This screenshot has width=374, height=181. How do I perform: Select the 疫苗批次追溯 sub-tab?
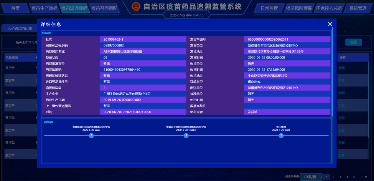point(20,29)
